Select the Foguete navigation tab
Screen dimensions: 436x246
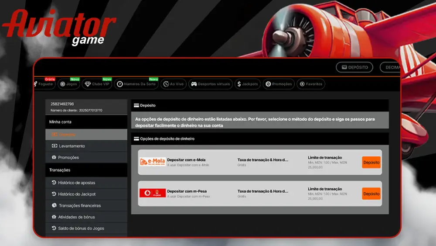point(44,84)
